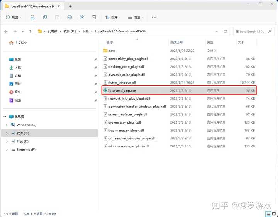Image resolution: width=278 pixels, height=217 pixels.
Task: Click the Cut scissors icon in toolbar
Action: [32, 17]
